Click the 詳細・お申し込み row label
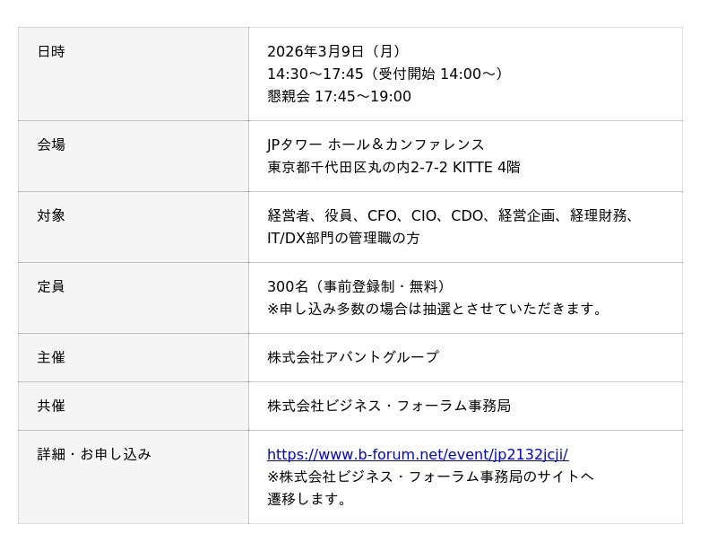The width and height of the screenshot is (717, 551). coord(94,454)
